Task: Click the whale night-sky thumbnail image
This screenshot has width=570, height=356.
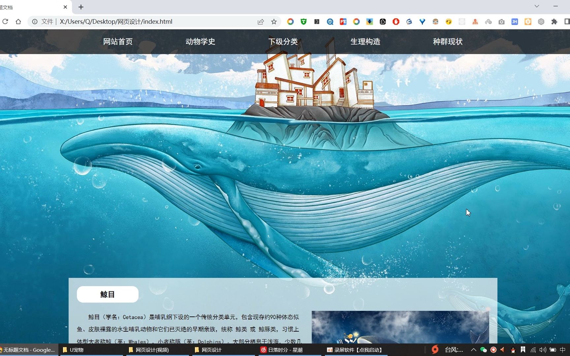Action: [x=400, y=327]
